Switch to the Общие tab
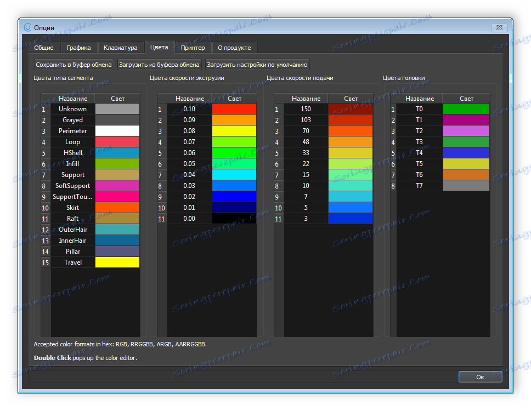The width and height of the screenshot is (531, 411). [x=44, y=48]
